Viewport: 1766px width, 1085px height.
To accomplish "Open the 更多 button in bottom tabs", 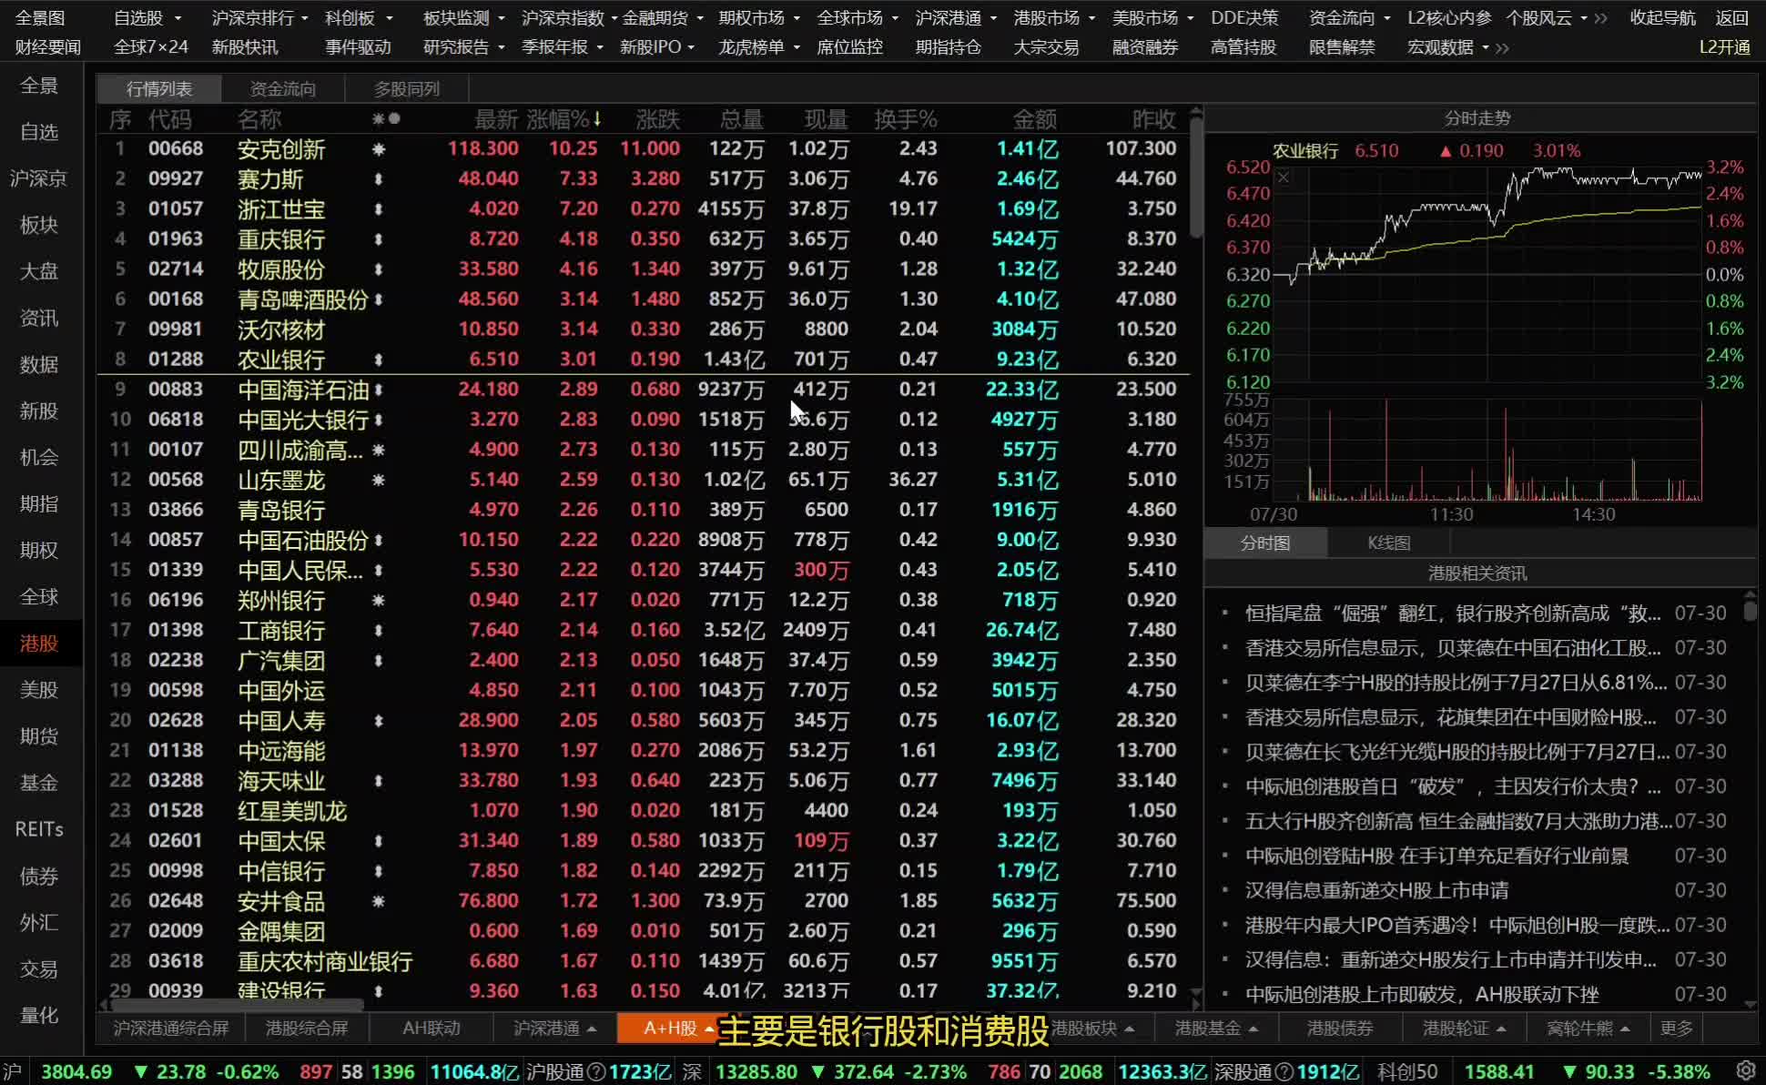I will pos(1676,1028).
